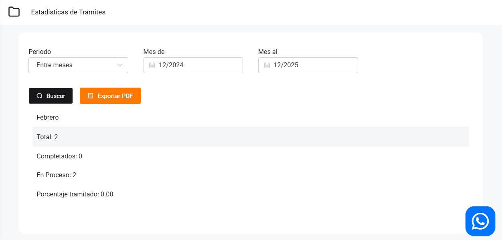Click the folder icon in the header
The width and height of the screenshot is (502, 240).
[14, 12]
